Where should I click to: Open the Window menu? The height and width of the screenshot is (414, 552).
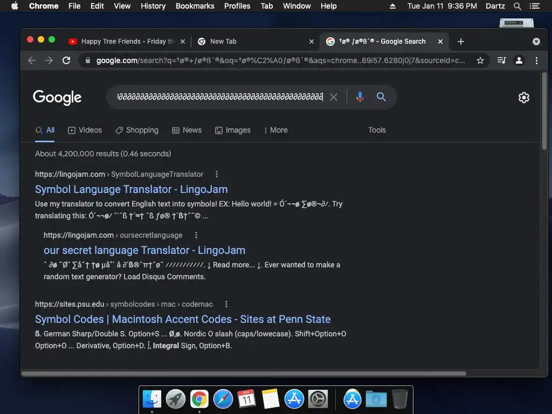297,6
